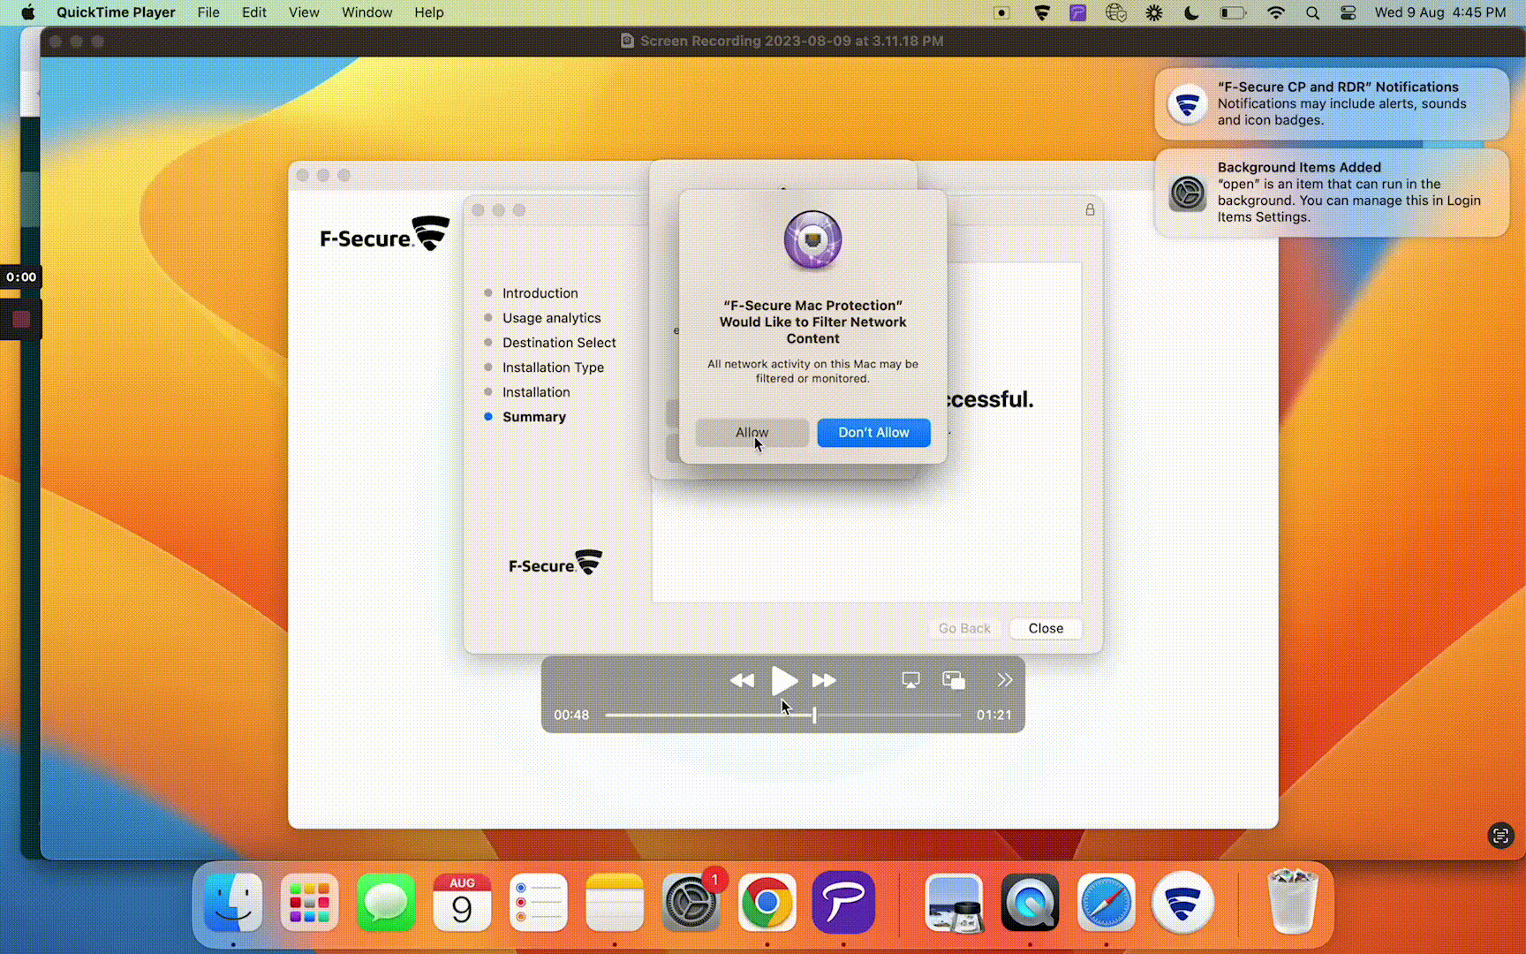Open the purple P app in Dock
The image size is (1526, 954).
[843, 903]
